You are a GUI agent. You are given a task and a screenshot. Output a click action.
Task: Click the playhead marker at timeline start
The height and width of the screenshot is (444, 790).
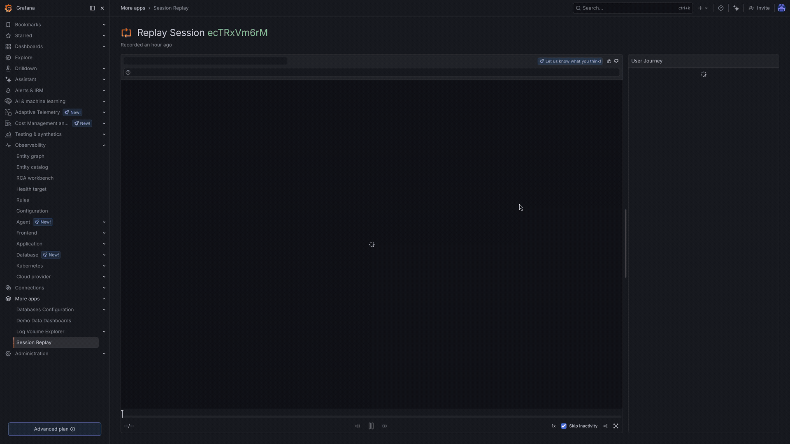pos(122,414)
